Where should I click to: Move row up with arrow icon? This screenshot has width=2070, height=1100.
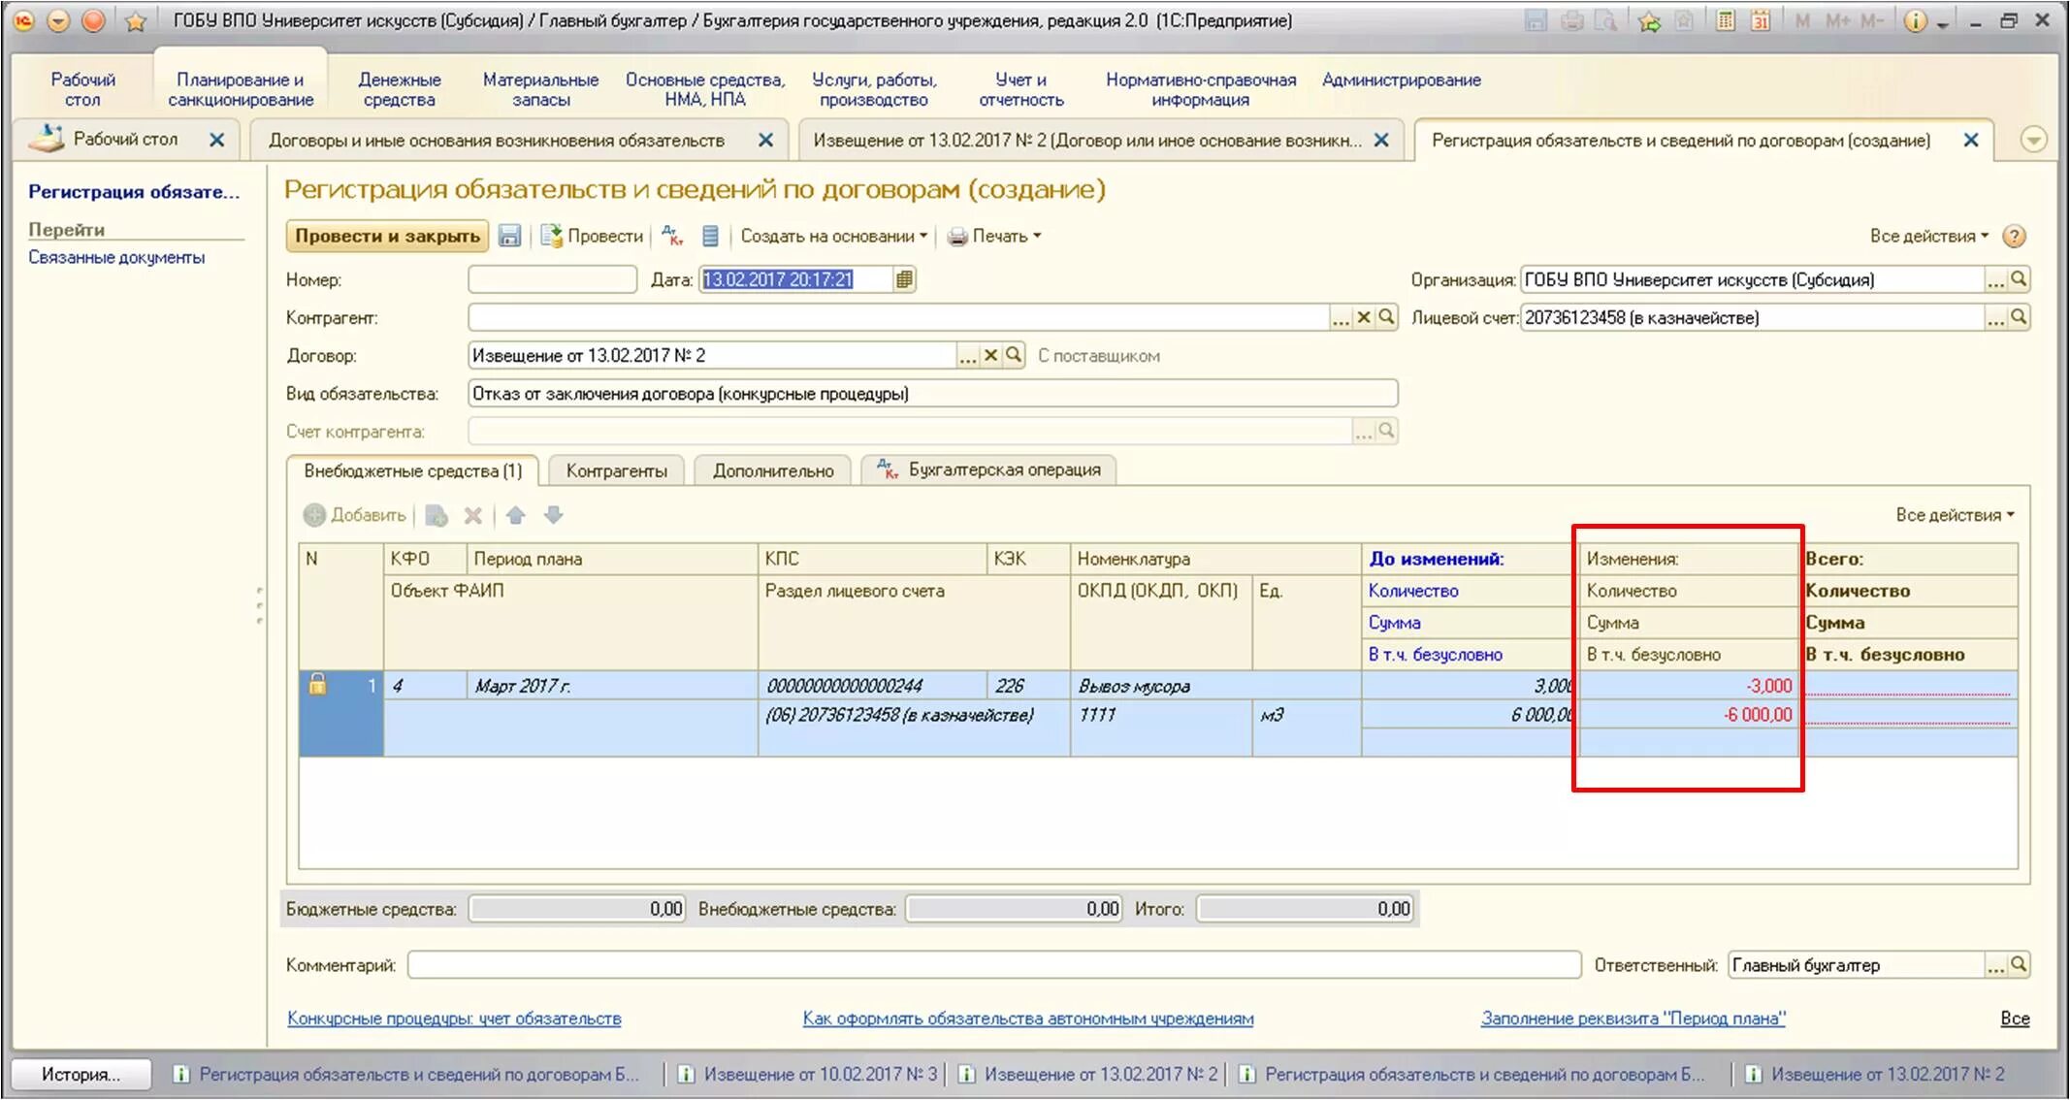pos(515,515)
